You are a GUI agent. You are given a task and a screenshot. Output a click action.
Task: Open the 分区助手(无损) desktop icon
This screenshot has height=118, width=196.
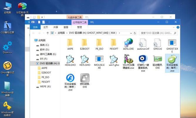click(x=22, y=9)
